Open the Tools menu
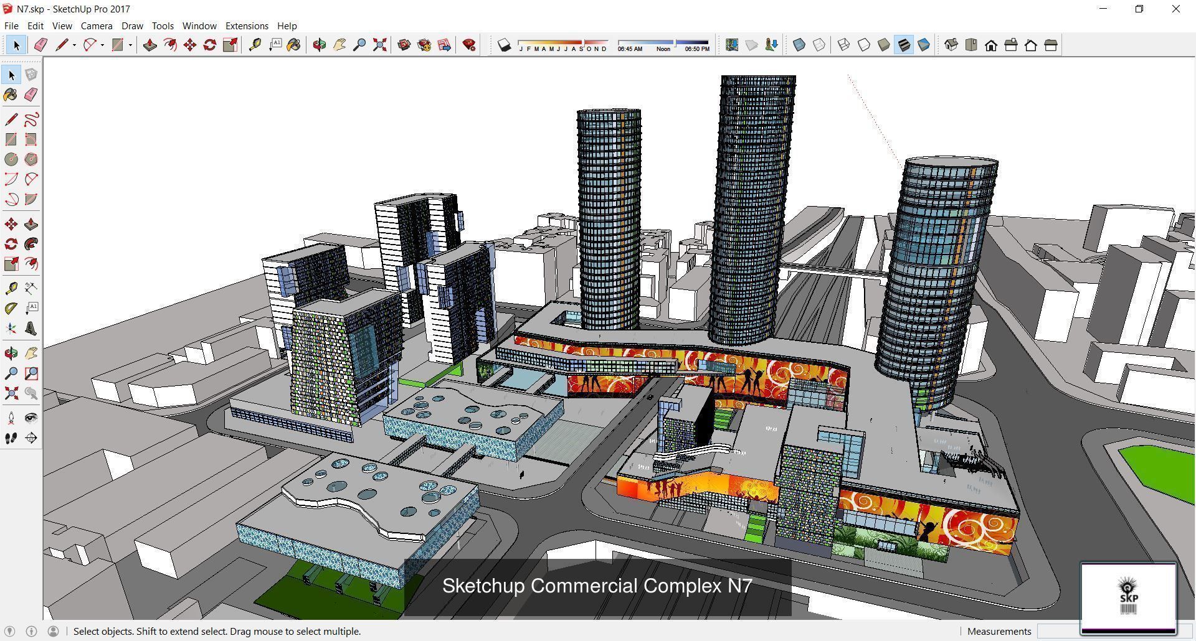1196x641 pixels. [163, 26]
